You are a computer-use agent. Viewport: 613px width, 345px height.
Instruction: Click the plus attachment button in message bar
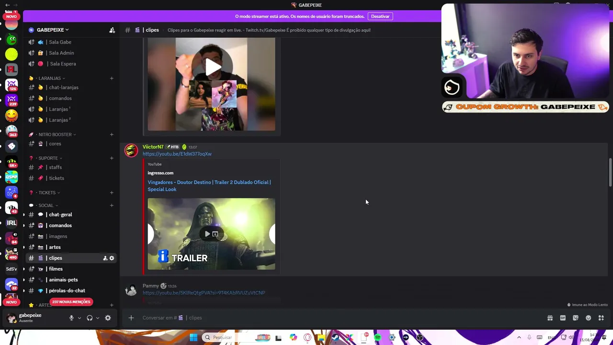pos(131,318)
